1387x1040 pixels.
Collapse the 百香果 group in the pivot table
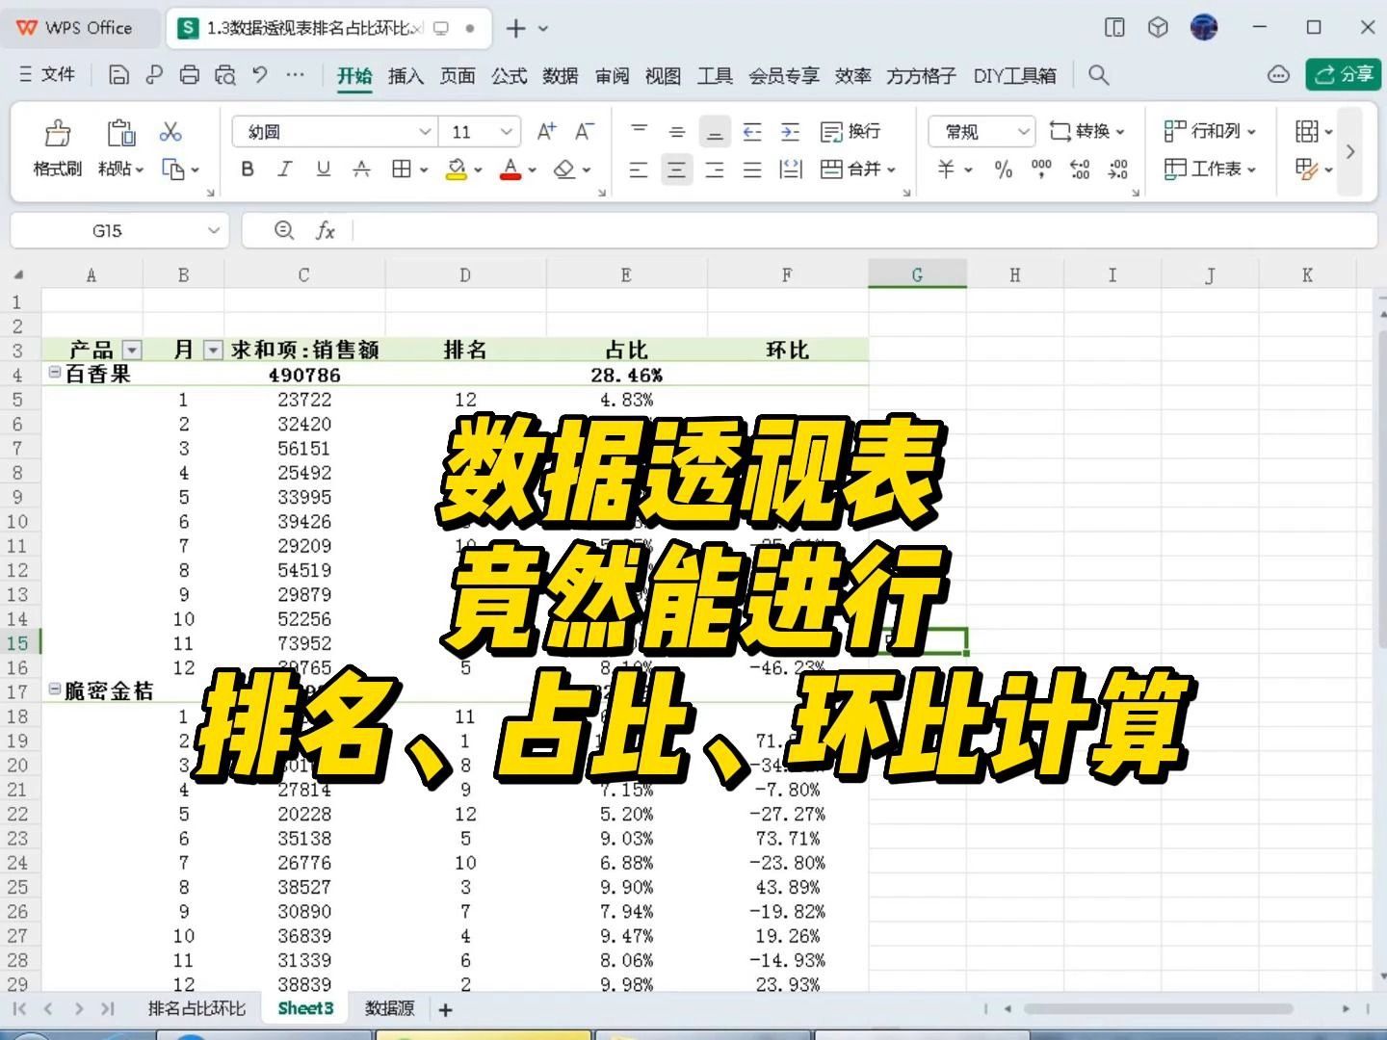[x=55, y=374]
